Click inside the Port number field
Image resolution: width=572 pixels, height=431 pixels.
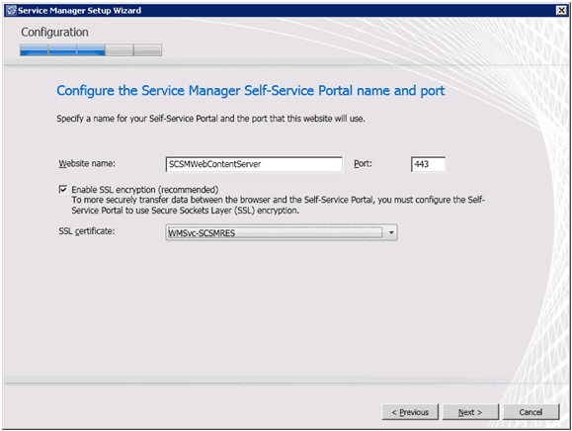pos(428,164)
